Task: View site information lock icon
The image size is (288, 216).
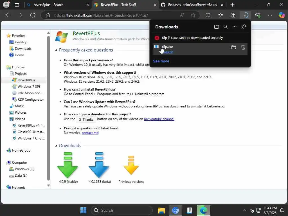Action: (48, 15)
